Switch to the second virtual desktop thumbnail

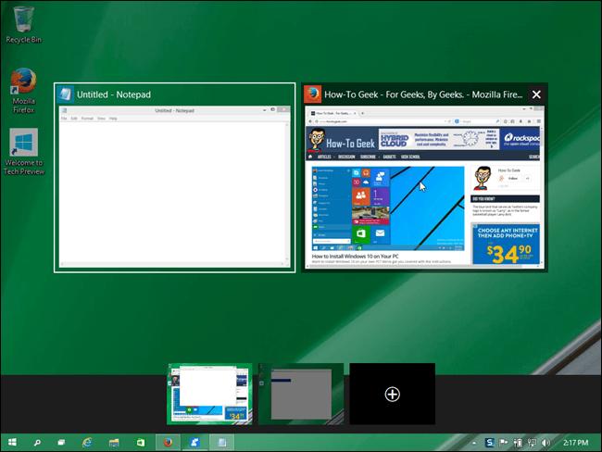coord(301,394)
